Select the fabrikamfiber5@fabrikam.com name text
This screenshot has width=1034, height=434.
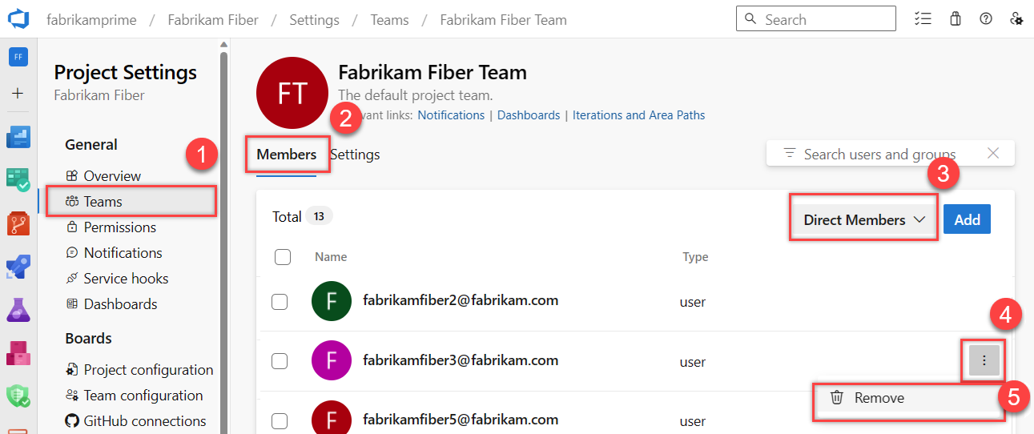(461, 420)
